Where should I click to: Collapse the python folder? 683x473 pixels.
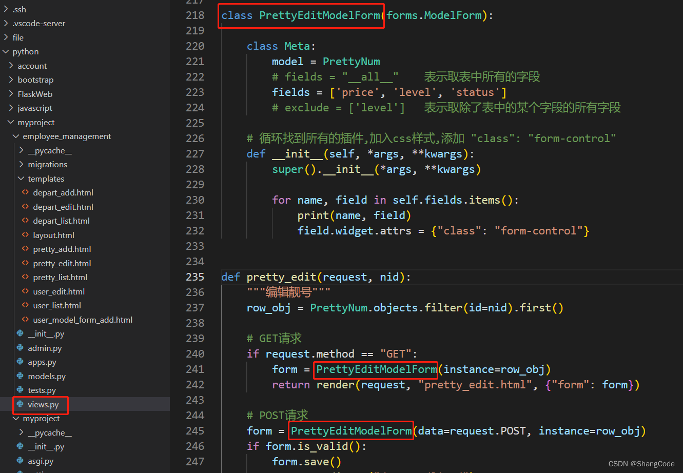coord(6,52)
